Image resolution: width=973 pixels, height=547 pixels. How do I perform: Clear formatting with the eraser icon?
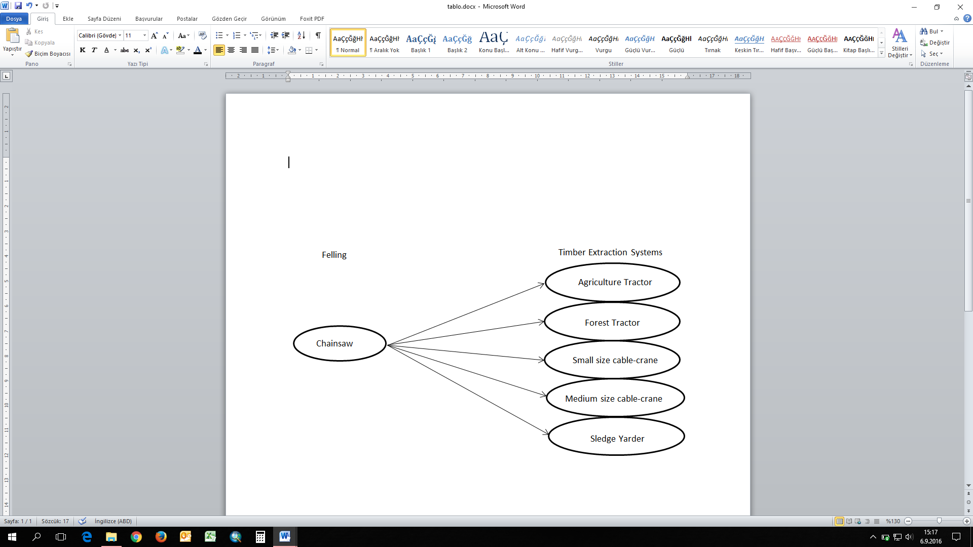(x=202, y=35)
